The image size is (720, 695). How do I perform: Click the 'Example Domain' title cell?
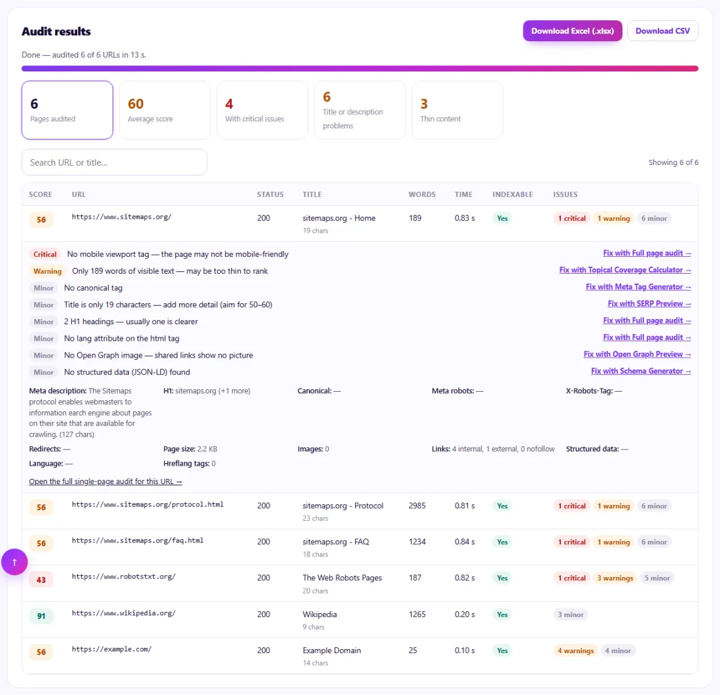point(332,650)
